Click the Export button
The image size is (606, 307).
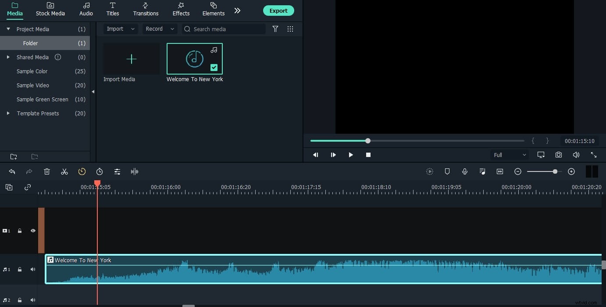pos(278,10)
